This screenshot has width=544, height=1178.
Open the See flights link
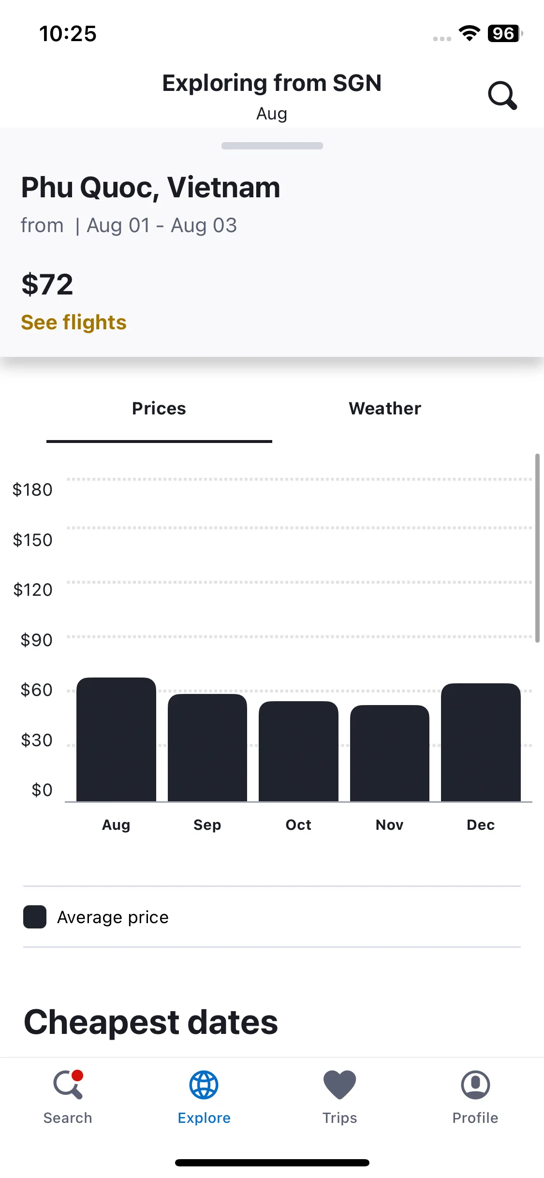pyautogui.click(x=74, y=323)
